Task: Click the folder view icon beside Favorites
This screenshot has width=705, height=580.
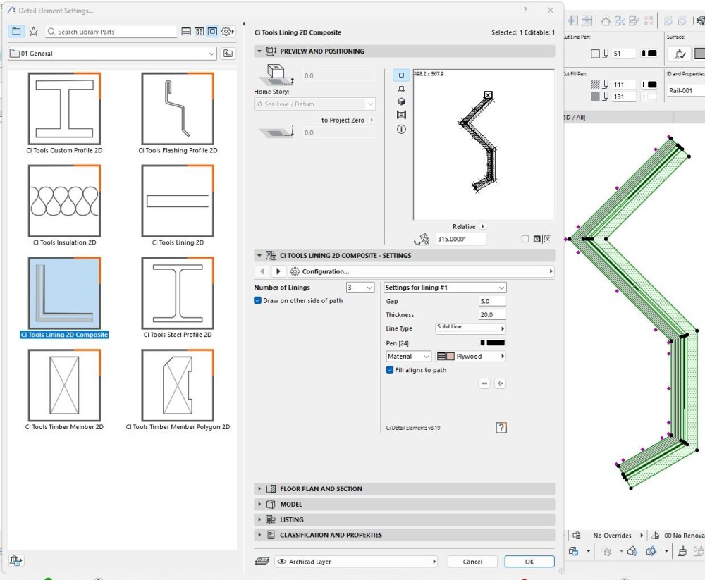Action: (17, 32)
